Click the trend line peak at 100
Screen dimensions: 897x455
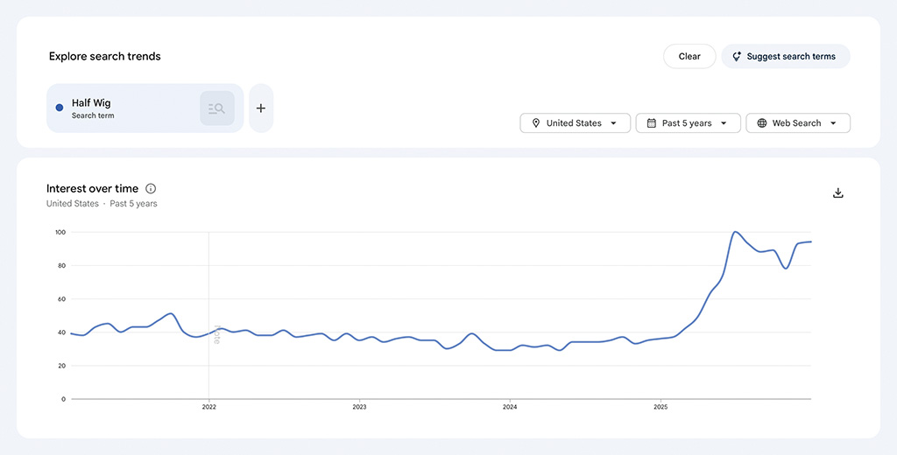[x=736, y=233]
